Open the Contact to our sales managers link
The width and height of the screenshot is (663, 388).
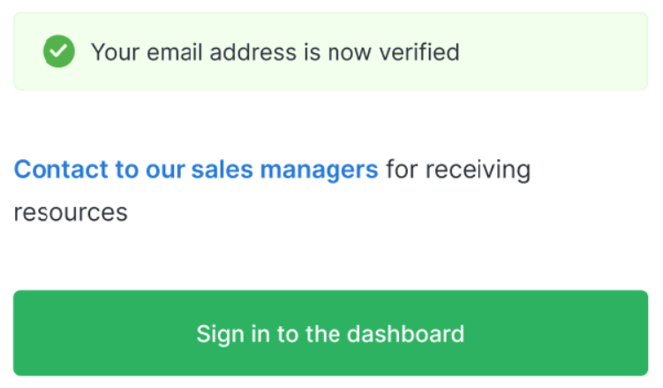pos(196,170)
